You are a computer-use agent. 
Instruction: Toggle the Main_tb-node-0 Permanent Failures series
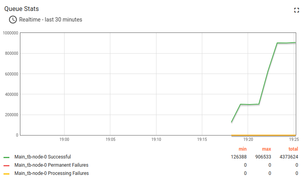[x=51, y=165]
